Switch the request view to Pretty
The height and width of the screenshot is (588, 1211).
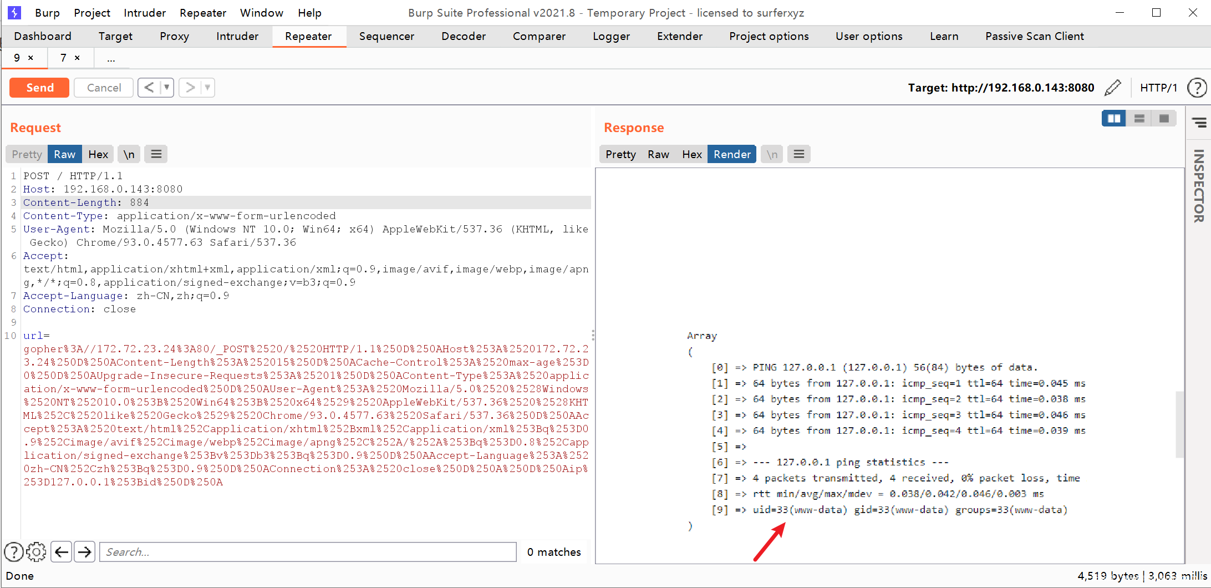[x=27, y=154]
